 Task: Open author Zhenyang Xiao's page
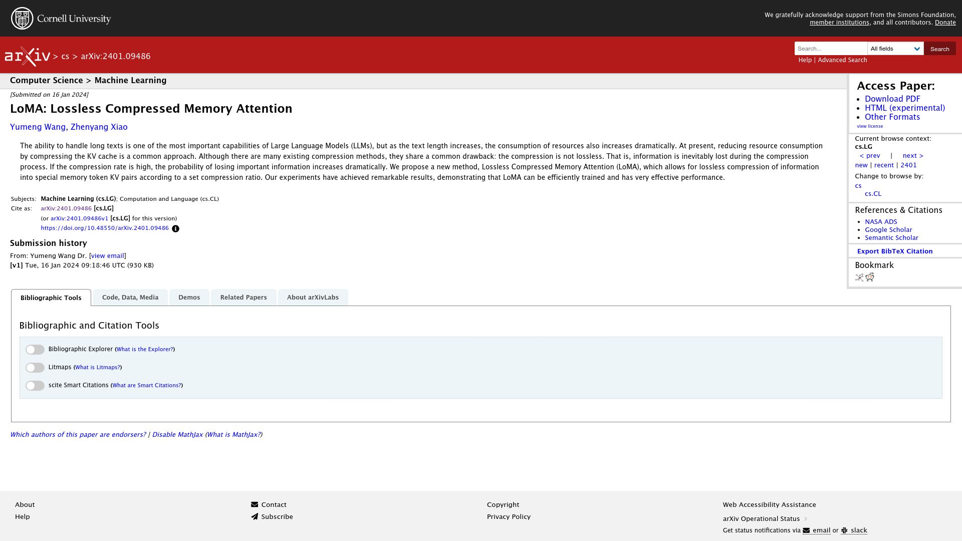click(99, 127)
